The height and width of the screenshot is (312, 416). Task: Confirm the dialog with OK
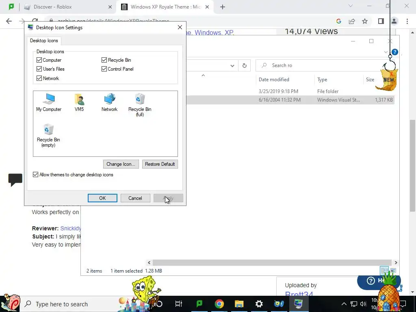(102, 198)
